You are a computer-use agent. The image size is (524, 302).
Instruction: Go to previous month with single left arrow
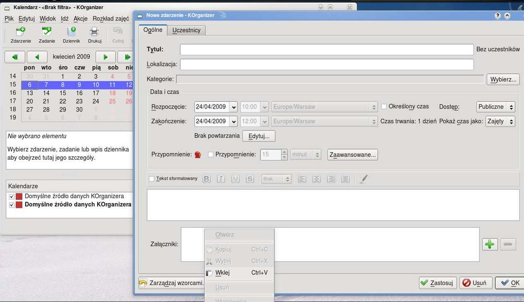pyautogui.click(x=37, y=57)
